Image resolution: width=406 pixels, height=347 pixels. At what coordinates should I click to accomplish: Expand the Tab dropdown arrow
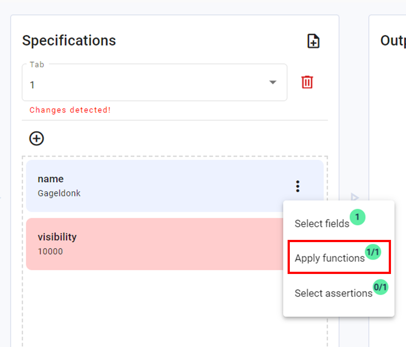273,82
